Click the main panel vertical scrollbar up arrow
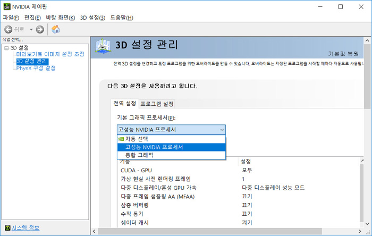The height and width of the screenshot is (236, 372). pyautogui.click(x=367, y=40)
